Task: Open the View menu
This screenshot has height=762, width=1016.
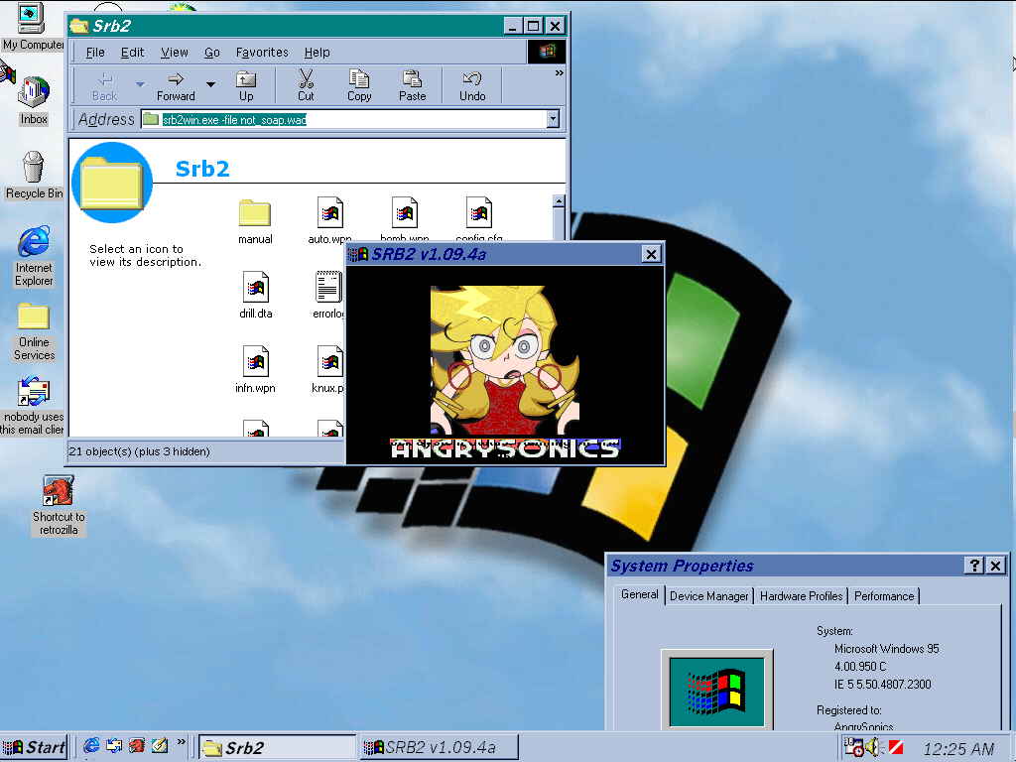Action: [175, 53]
